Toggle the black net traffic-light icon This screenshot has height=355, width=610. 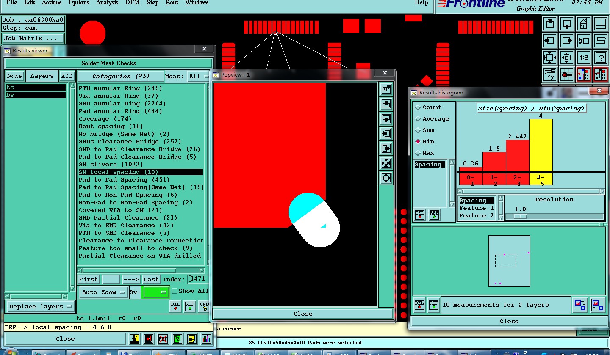tap(601, 74)
